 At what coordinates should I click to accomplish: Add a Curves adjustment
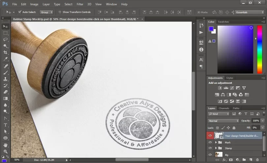click(232, 88)
